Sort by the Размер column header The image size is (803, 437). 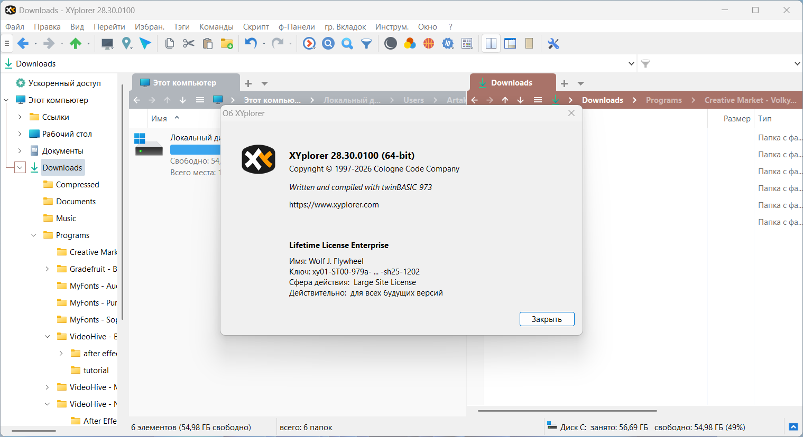(x=737, y=119)
